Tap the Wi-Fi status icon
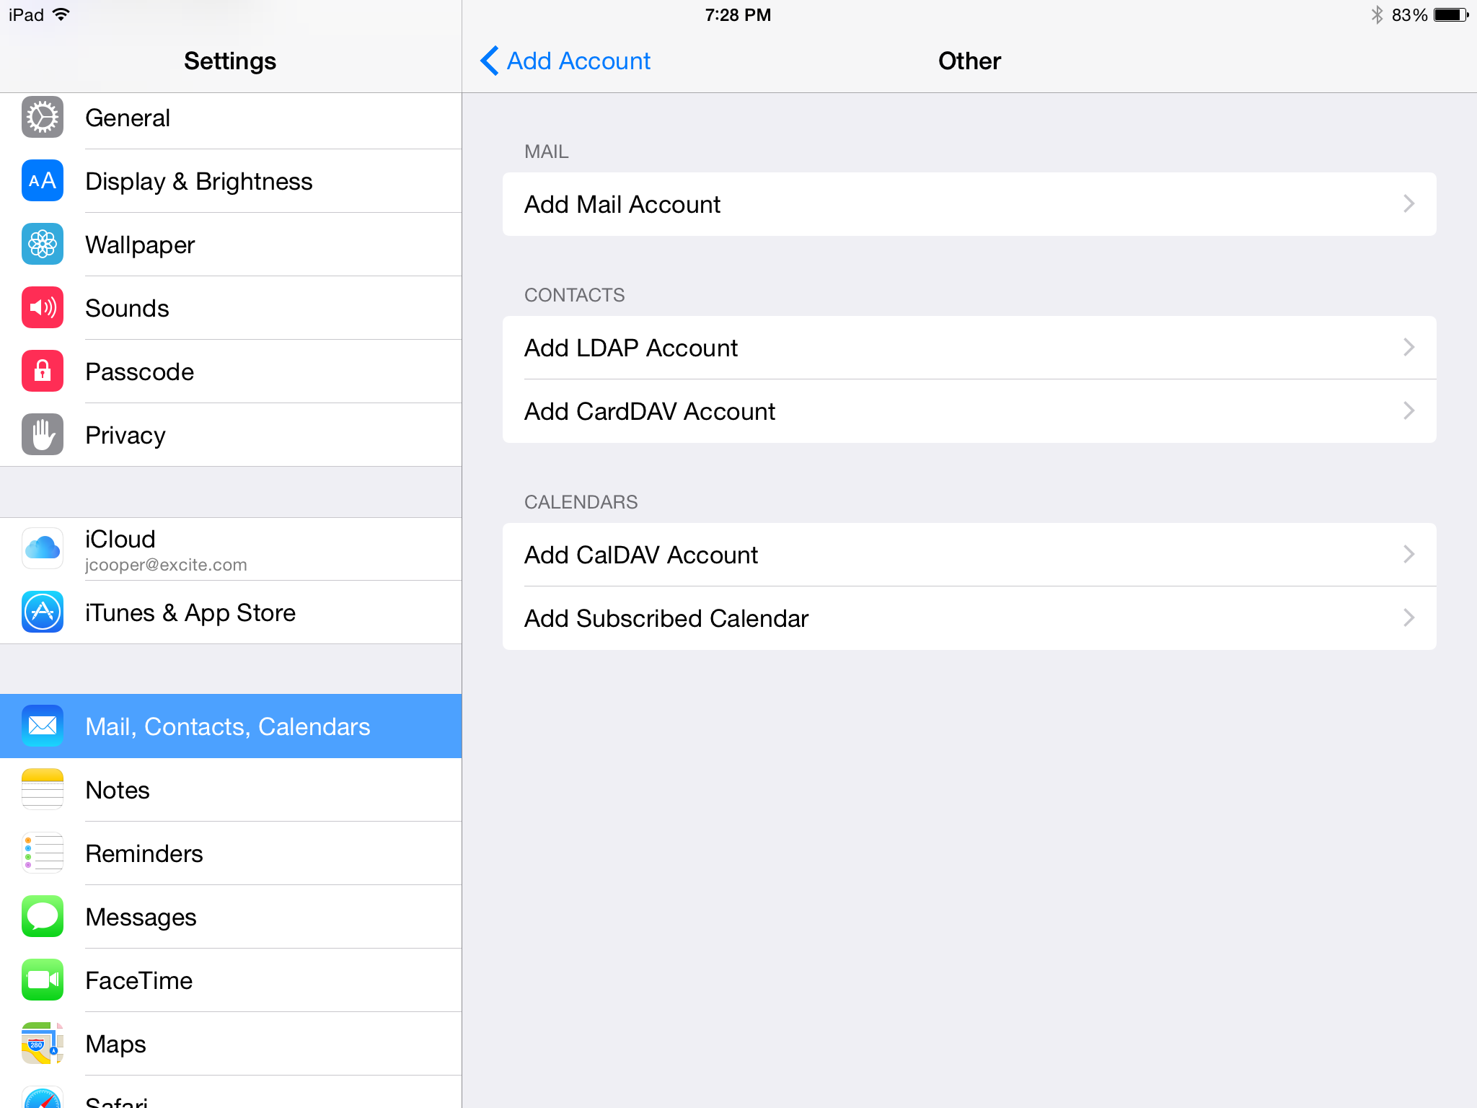Viewport: 1477px width, 1108px height. [x=61, y=14]
